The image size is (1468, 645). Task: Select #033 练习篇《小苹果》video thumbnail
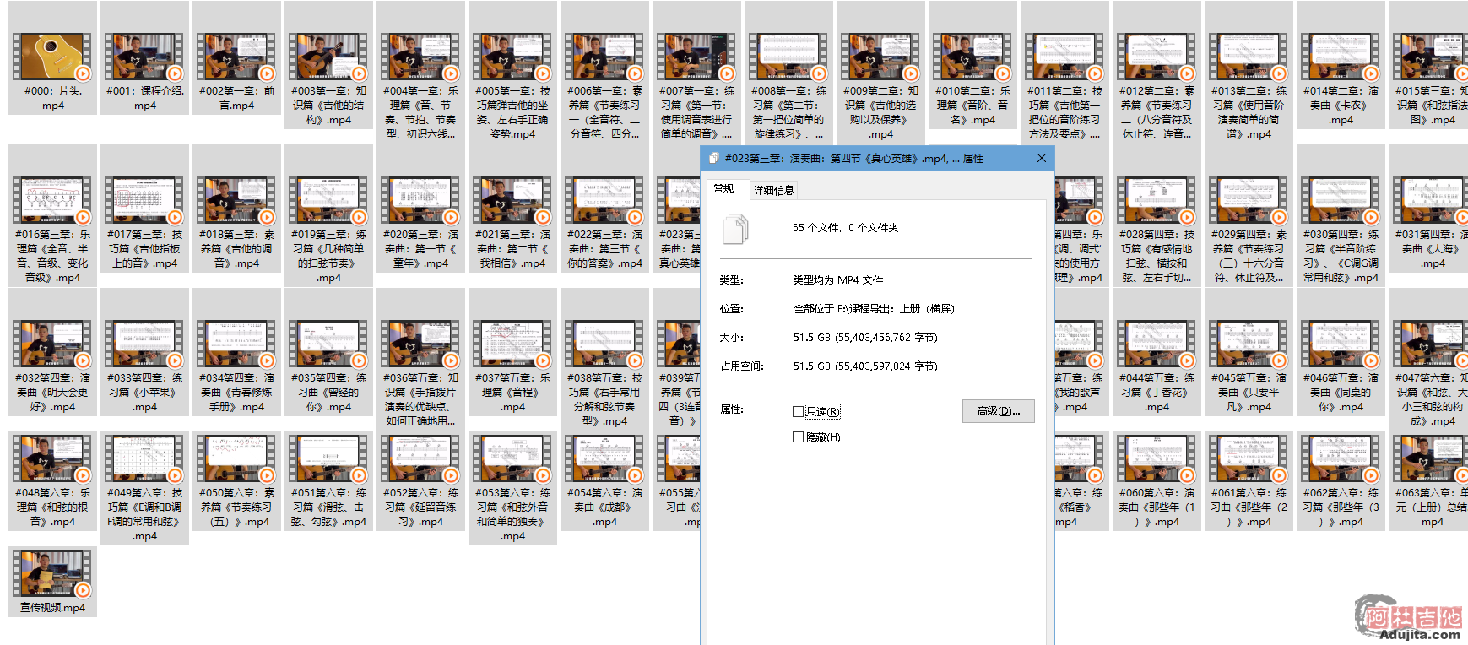(x=144, y=344)
